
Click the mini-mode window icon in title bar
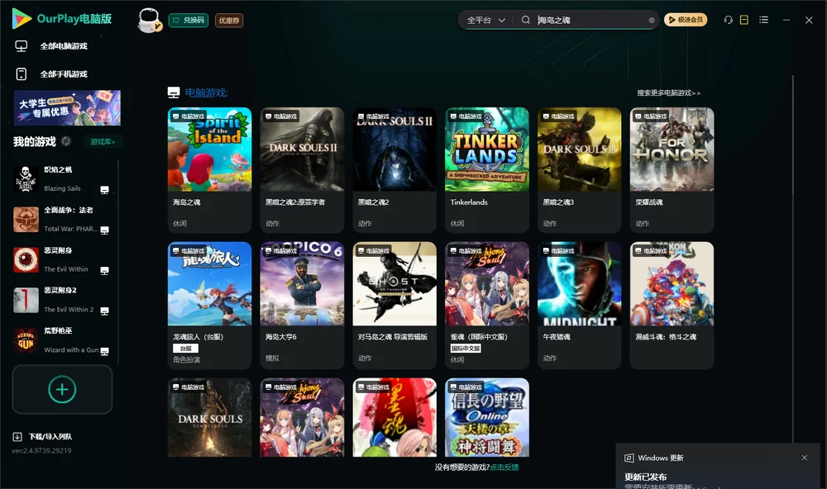click(744, 20)
